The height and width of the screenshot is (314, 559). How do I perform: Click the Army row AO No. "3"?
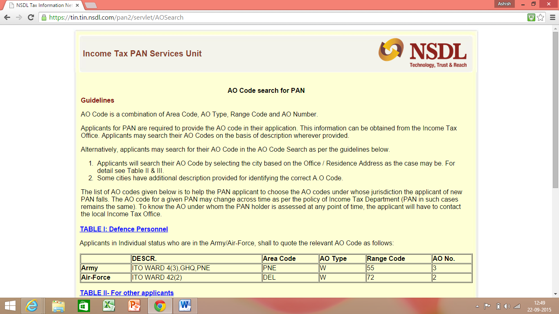[452, 268]
